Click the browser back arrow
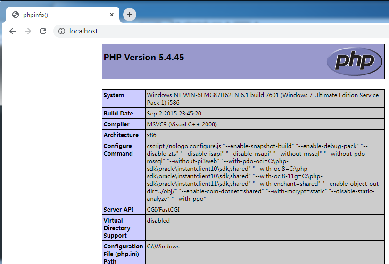 (13, 31)
